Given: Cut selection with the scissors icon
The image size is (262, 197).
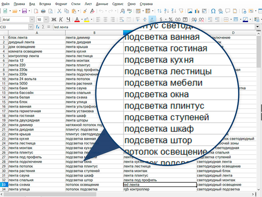Looking at the screenshot, I should tap(59, 11).
